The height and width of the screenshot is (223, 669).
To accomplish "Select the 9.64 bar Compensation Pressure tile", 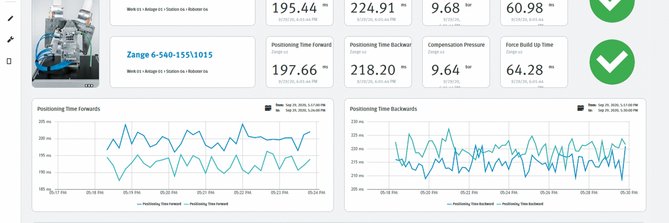I will (456, 62).
